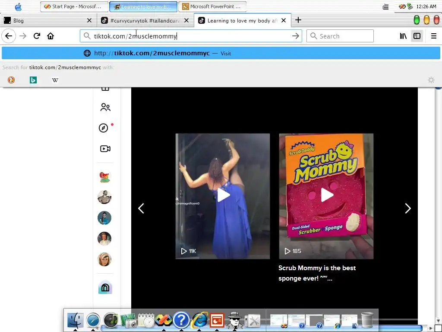The width and height of the screenshot is (442, 332).
Task: Open TikTok Friends sidebar icon
Action: pos(105,107)
